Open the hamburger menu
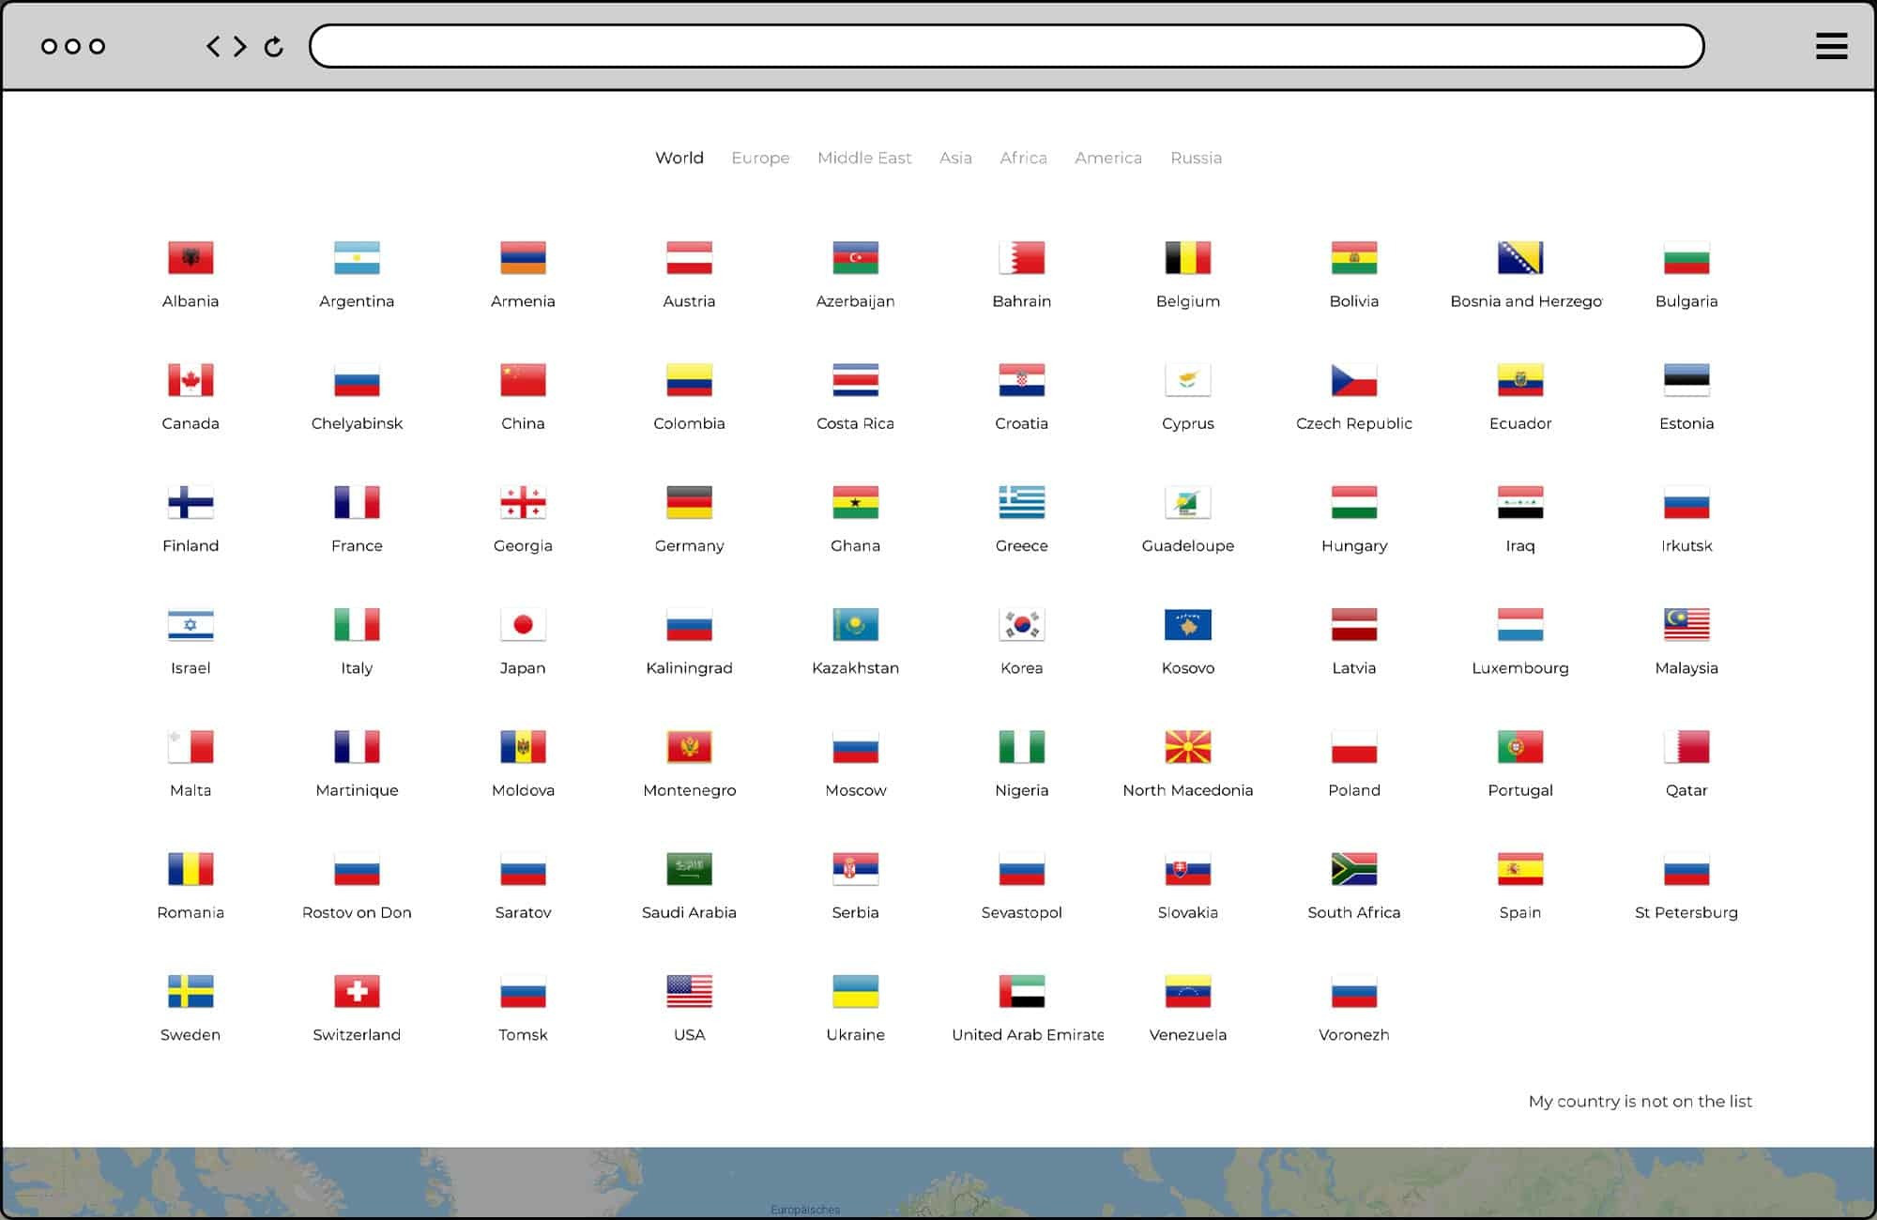Screen dimensions: 1877x1220 click(x=1831, y=46)
